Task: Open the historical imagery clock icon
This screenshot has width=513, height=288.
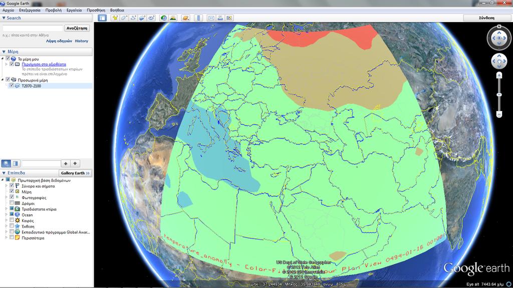Action: pos(164,18)
